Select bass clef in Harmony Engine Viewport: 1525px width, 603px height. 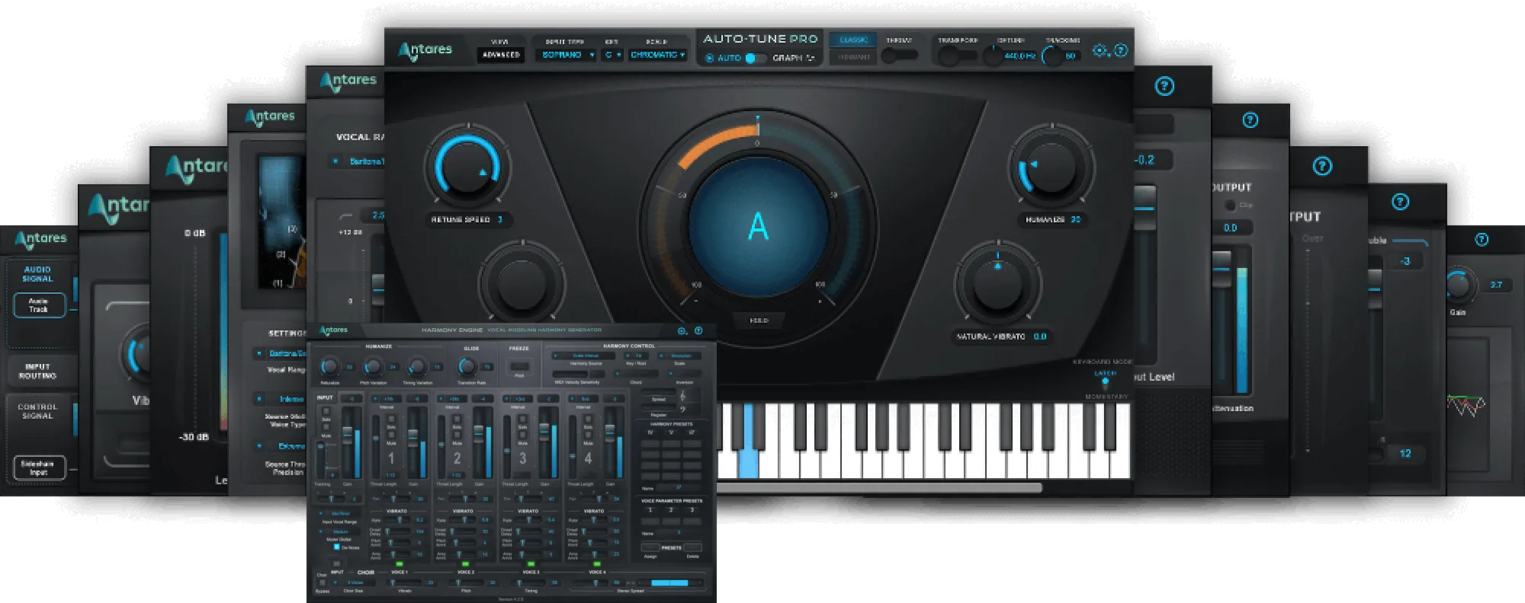[x=682, y=410]
